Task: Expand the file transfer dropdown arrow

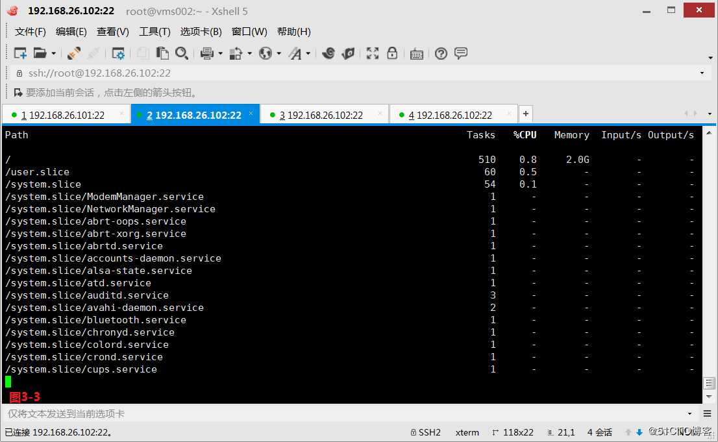Action: coord(249,54)
